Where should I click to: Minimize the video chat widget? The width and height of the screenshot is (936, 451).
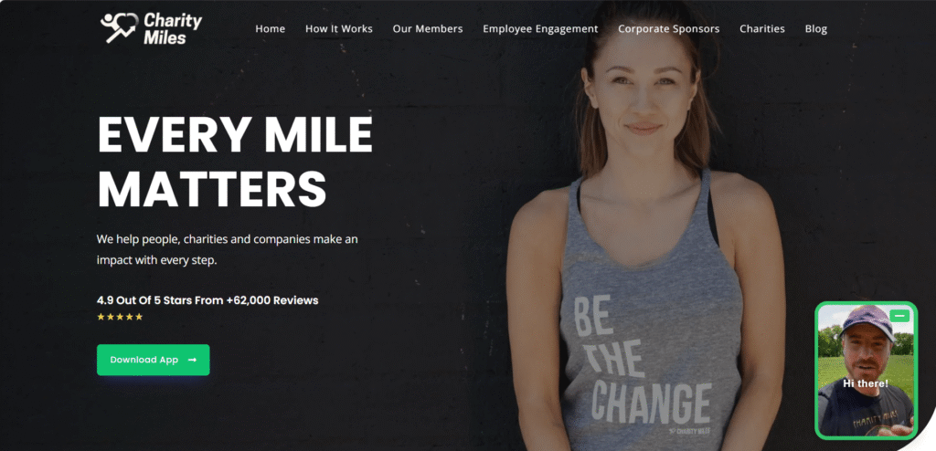click(x=899, y=316)
